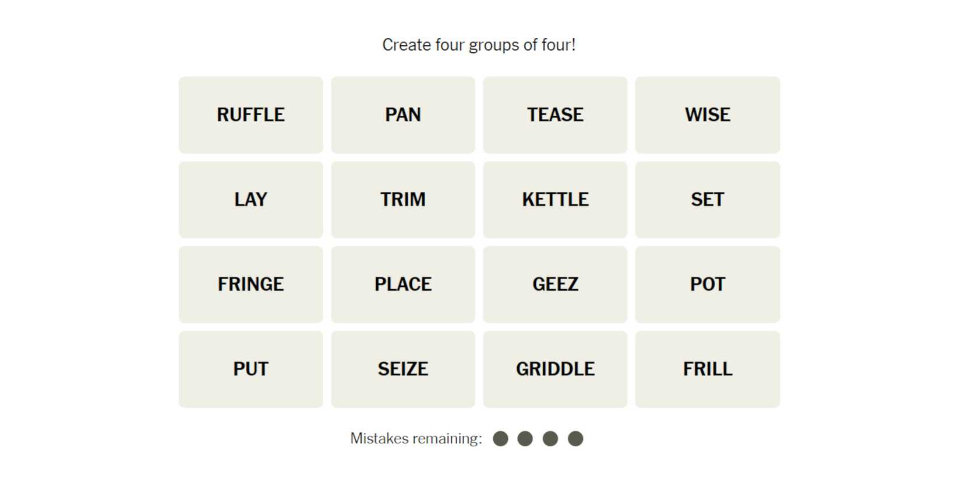
Task: Choose the LAY word tile
Action: [x=250, y=200]
